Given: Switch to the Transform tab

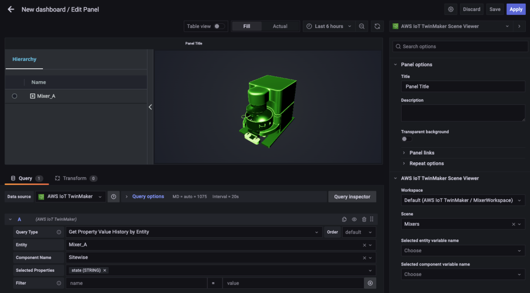Looking at the screenshot, I should coord(76,178).
